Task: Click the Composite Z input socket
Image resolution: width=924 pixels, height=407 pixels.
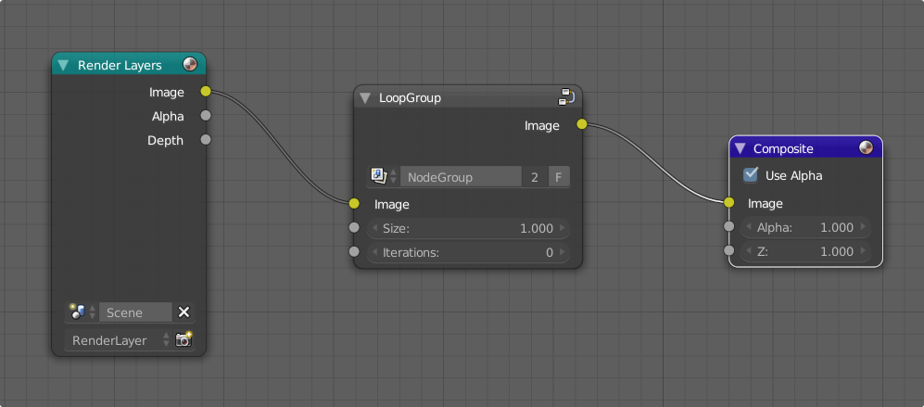Action: tap(729, 250)
